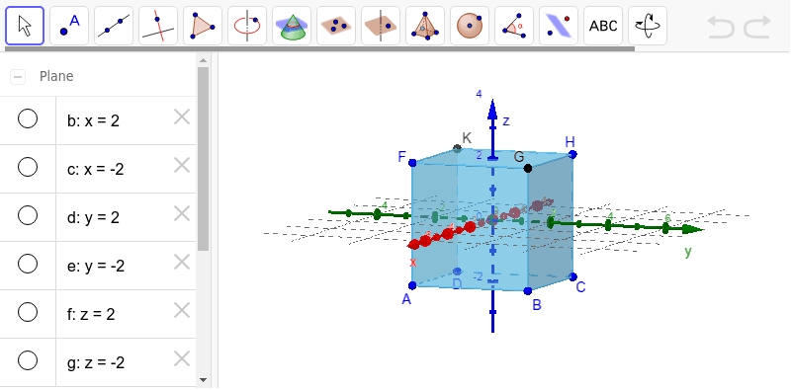Viewport: 791px width, 390px height.
Task: Select the Reflect about Plane tool
Action: coord(558,26)
